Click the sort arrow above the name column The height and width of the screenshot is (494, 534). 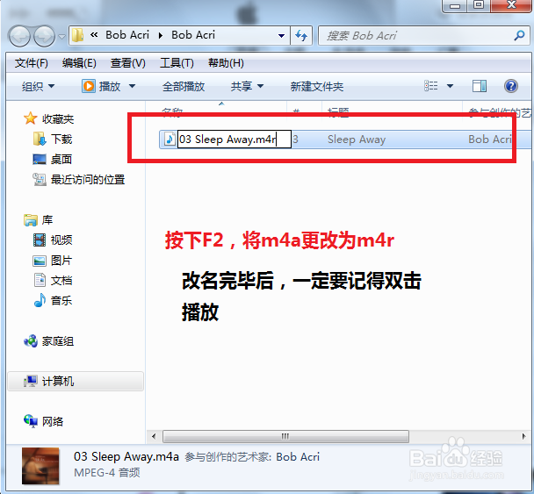click(221, 104)
